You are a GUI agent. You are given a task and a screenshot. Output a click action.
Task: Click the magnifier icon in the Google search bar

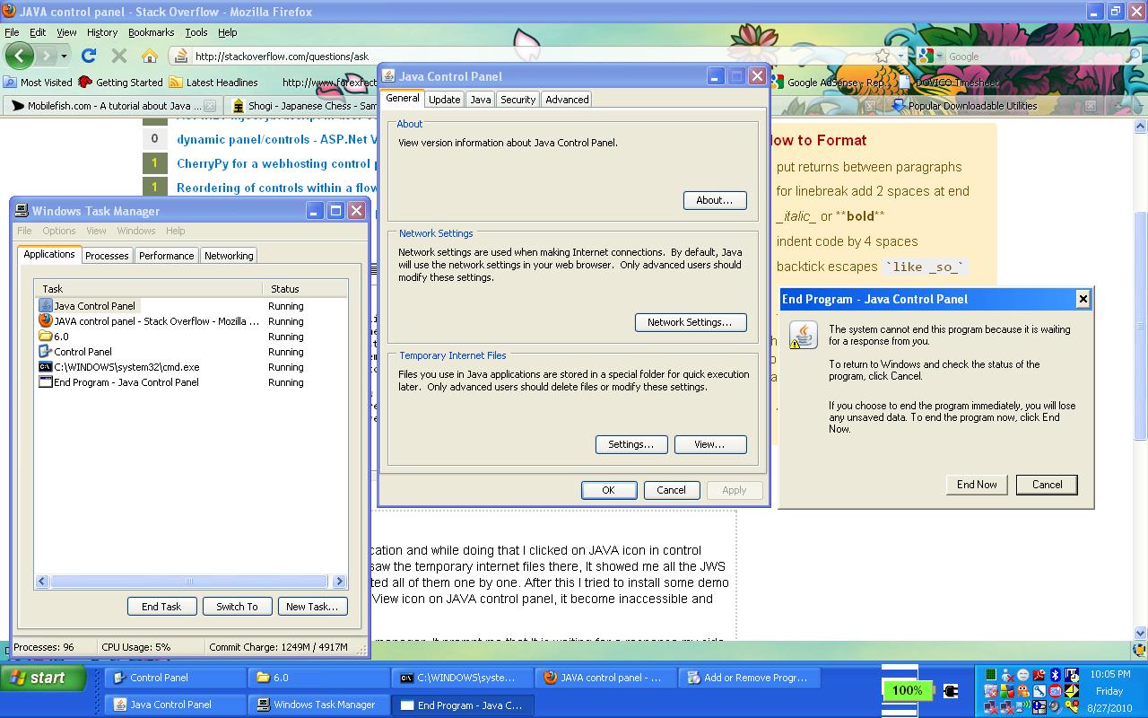(x=1134, y=55)
